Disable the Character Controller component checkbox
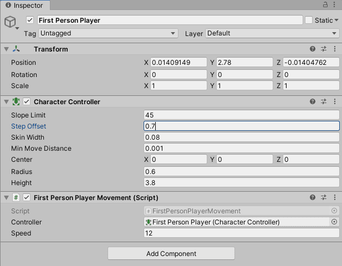 (x=26, y=102)
